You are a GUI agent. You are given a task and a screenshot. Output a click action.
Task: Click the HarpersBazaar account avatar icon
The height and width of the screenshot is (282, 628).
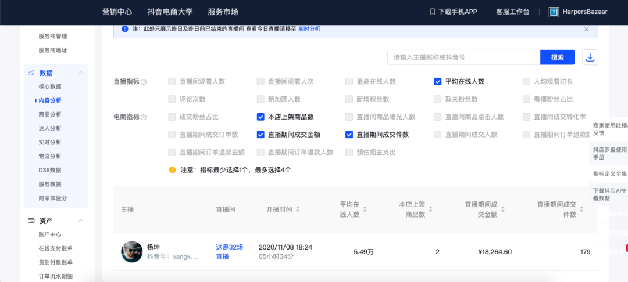554,12
